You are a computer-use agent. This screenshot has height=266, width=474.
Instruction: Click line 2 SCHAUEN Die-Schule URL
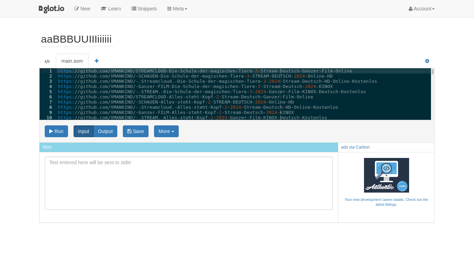(x=195, y=76)
